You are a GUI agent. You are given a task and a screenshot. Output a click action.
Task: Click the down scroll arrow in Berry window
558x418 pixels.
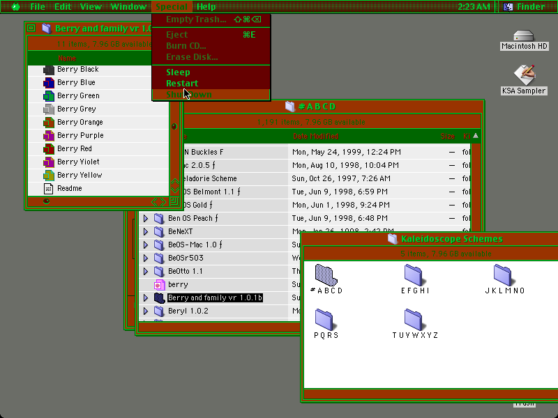174,190
